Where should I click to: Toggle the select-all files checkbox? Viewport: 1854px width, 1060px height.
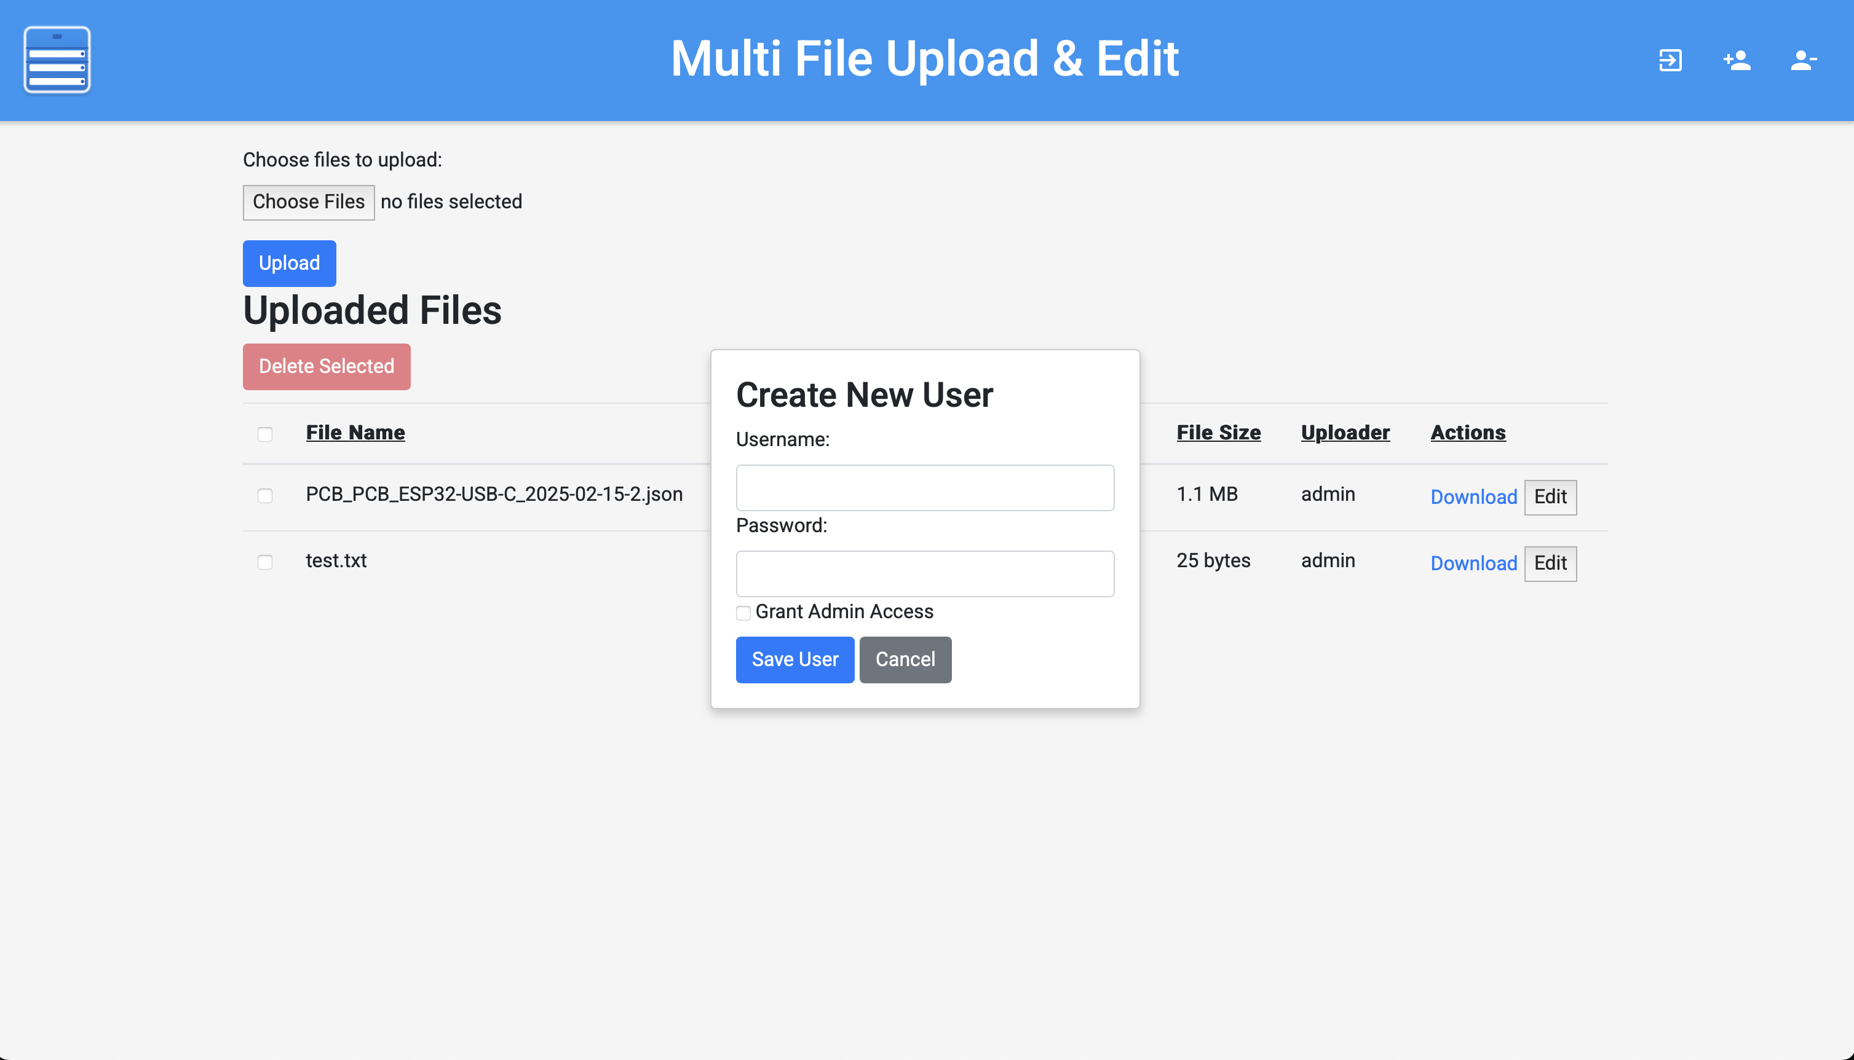tap(265, 434)
